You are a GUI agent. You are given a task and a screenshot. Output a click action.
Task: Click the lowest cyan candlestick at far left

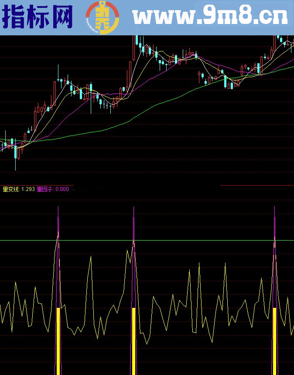(x=16, y=153)
